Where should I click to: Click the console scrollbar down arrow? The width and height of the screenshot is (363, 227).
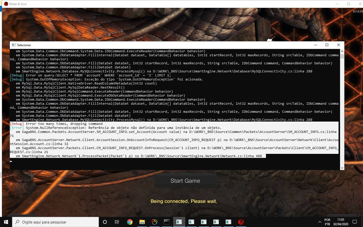tap(342, 168)
